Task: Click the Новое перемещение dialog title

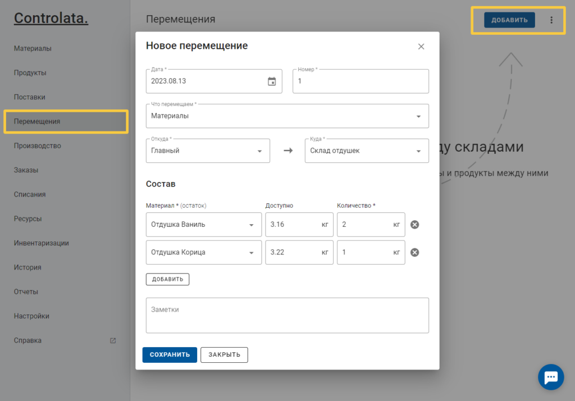Action: [197, 45]
